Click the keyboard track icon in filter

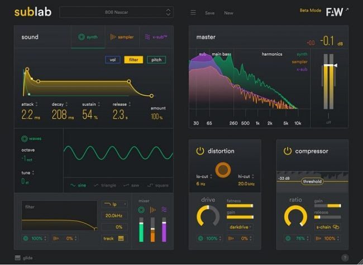click(121, 238)
